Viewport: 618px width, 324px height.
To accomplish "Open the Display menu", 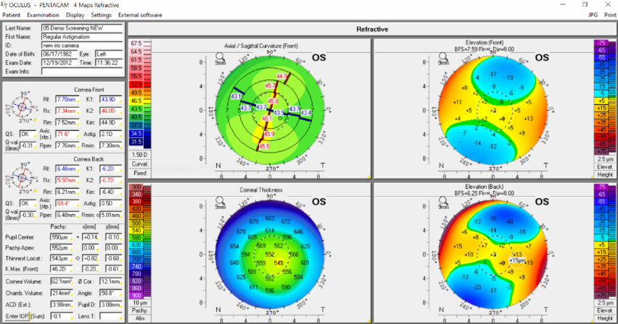I will point(75,15).
